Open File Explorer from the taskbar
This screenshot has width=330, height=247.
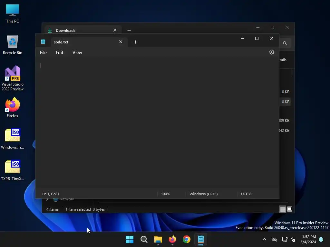158,239
